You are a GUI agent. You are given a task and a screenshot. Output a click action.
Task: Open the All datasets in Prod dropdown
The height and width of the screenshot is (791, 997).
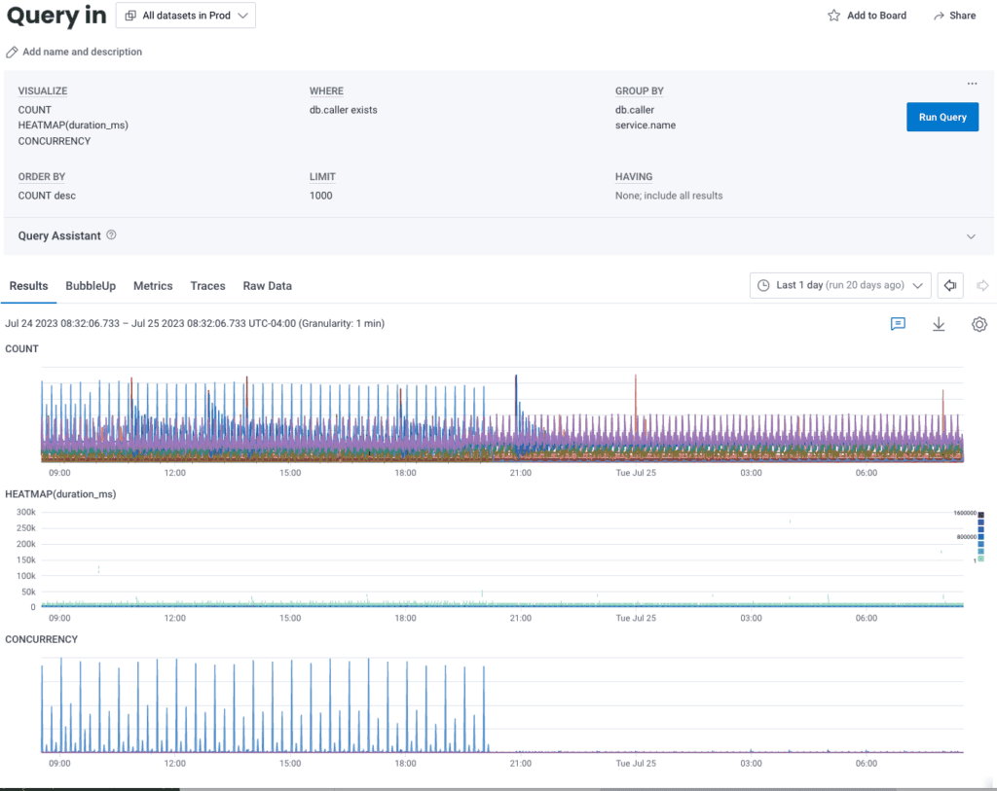[185, 16]
